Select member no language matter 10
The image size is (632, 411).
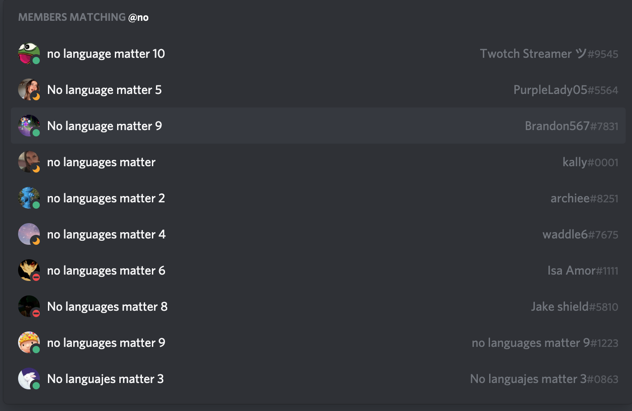pos(106,54)
